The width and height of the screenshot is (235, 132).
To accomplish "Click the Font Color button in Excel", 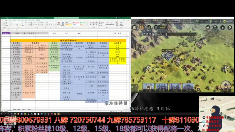I will point(23,25).
